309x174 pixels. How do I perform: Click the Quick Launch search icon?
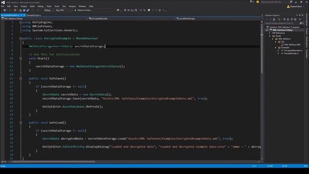(x=291, y=2)
